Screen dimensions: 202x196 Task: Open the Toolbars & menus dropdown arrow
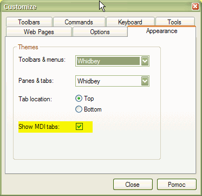pos(145,61)
